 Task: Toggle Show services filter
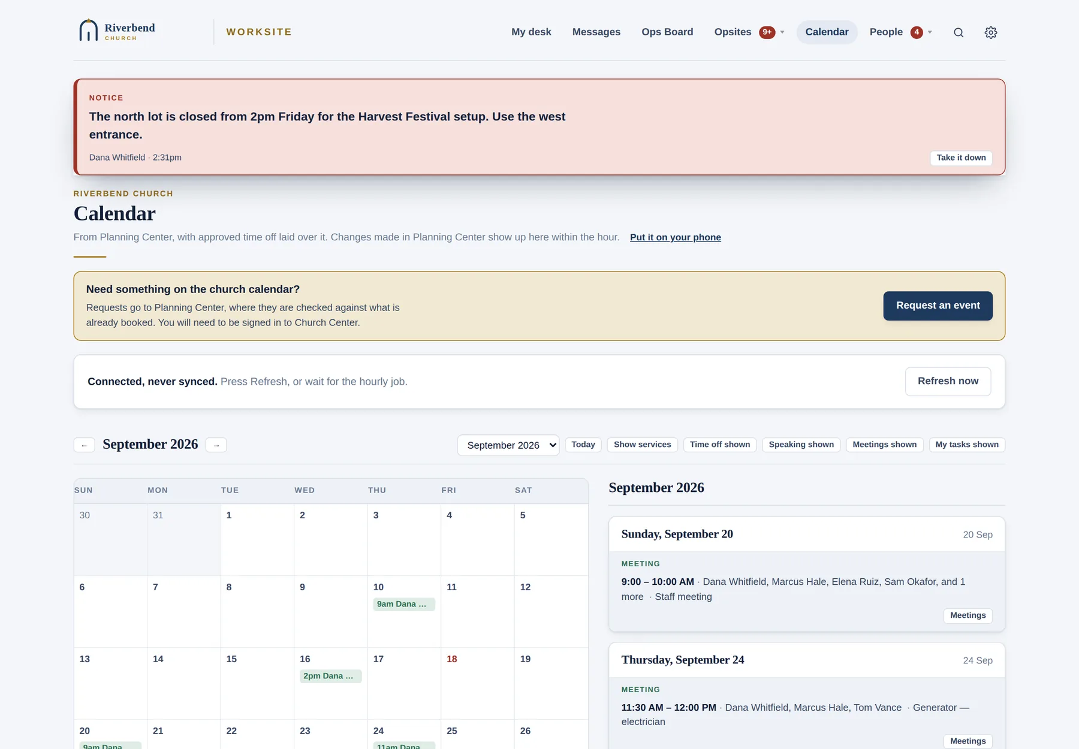(x=643, y=445)
